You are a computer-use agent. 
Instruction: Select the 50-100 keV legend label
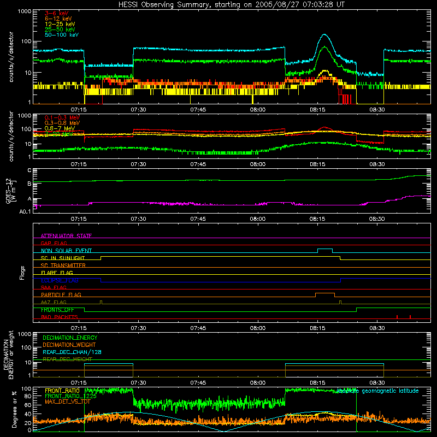click(x=62, y=35)
